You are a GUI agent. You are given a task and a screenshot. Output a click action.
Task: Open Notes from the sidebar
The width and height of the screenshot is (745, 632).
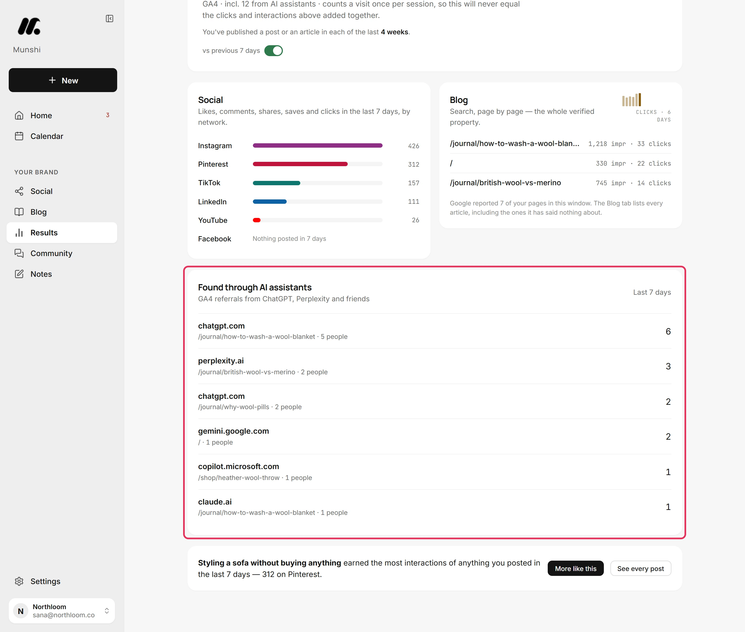coord(62,274)
